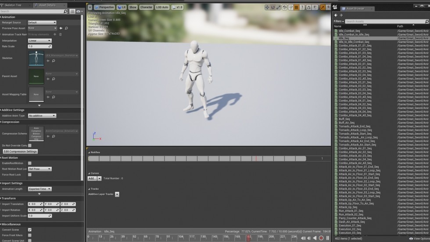Open the grid snap size value
This screenshot has width=430, height=242.
point(302,7)
